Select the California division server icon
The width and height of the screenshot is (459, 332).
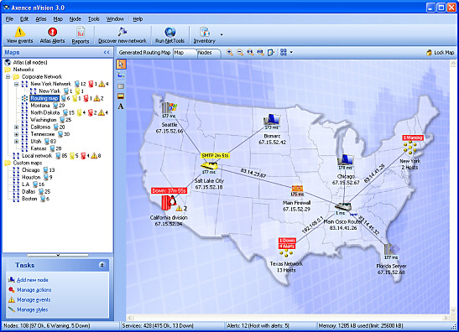169,202
